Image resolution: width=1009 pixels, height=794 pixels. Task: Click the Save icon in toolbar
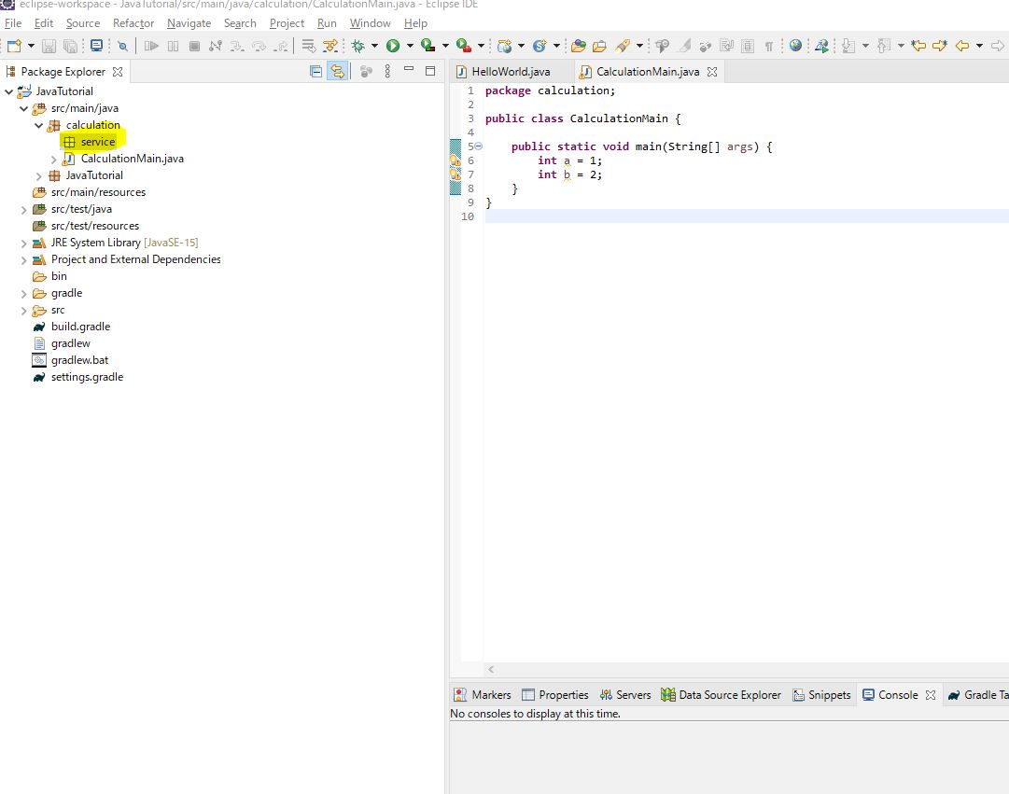pos(49,46)
